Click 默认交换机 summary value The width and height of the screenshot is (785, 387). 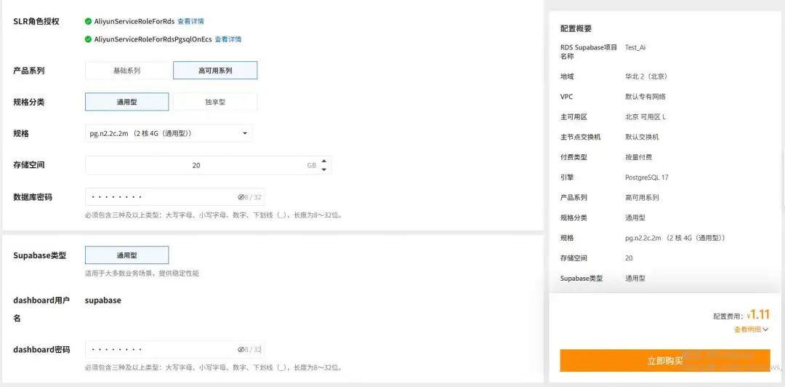pyautogui.click(x=642, y=137)
